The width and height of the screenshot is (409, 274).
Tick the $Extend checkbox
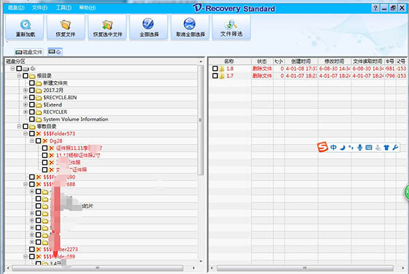coord(32,105)
